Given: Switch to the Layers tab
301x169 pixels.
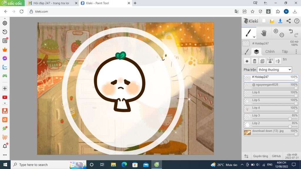Looking at the screenshot, I should pos(256,52).
